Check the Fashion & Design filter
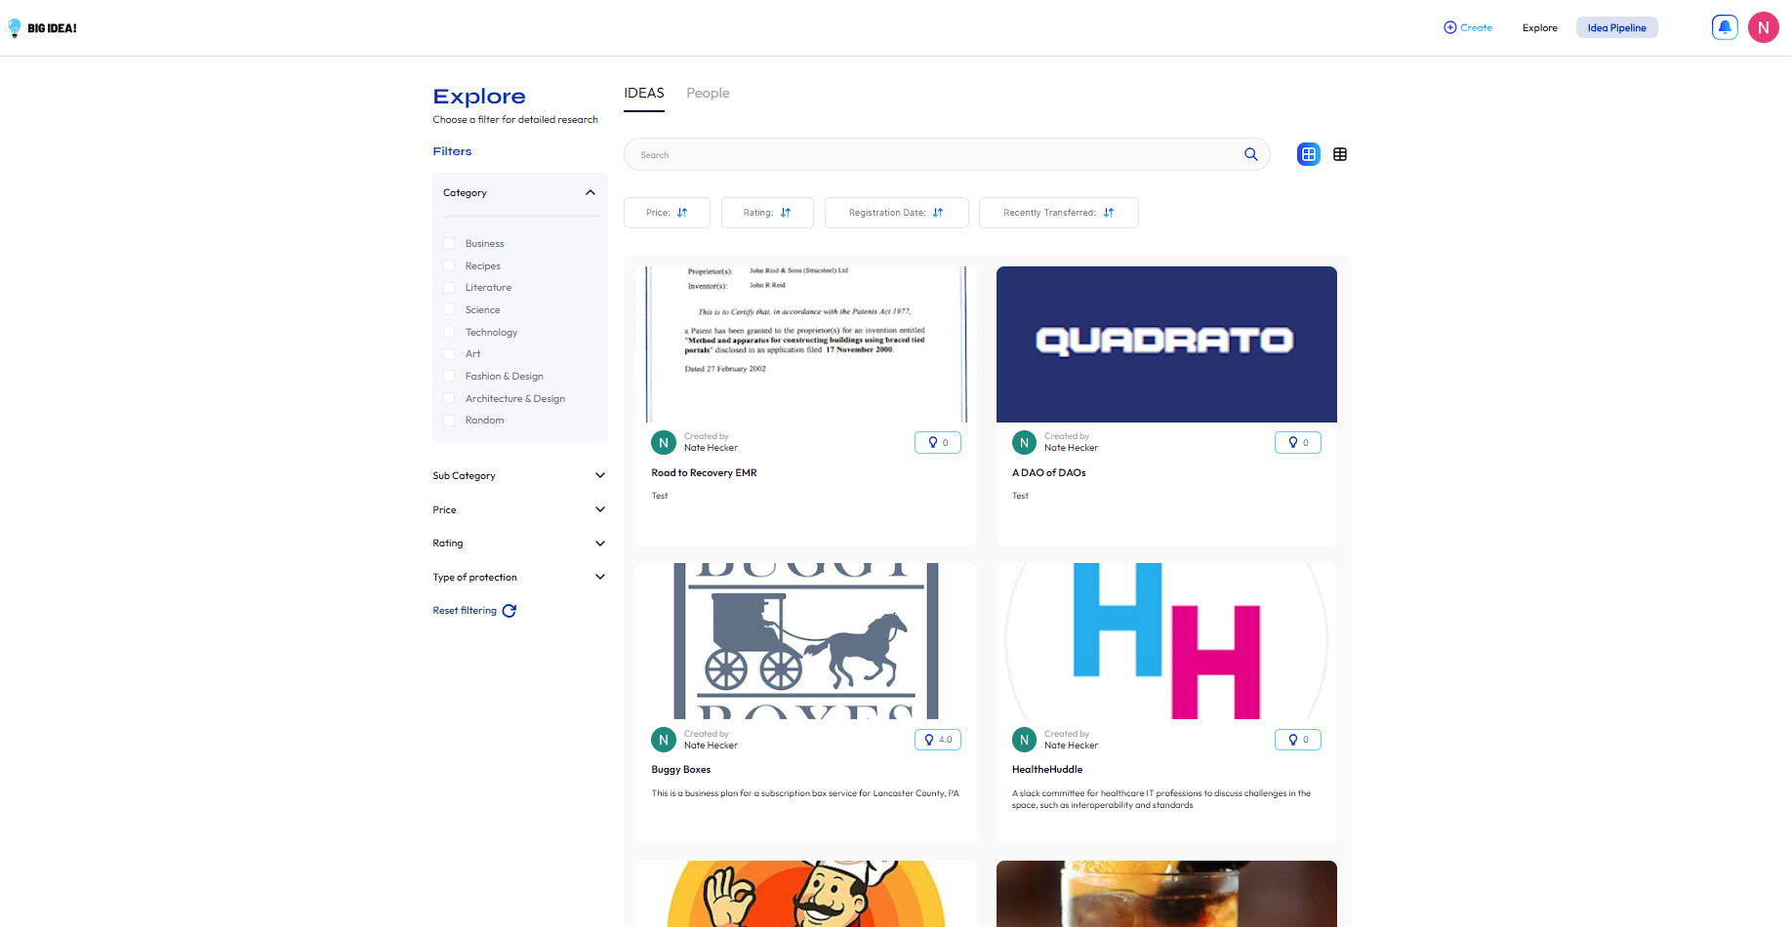Screen dimensions: 1791x927 point(449,376)
